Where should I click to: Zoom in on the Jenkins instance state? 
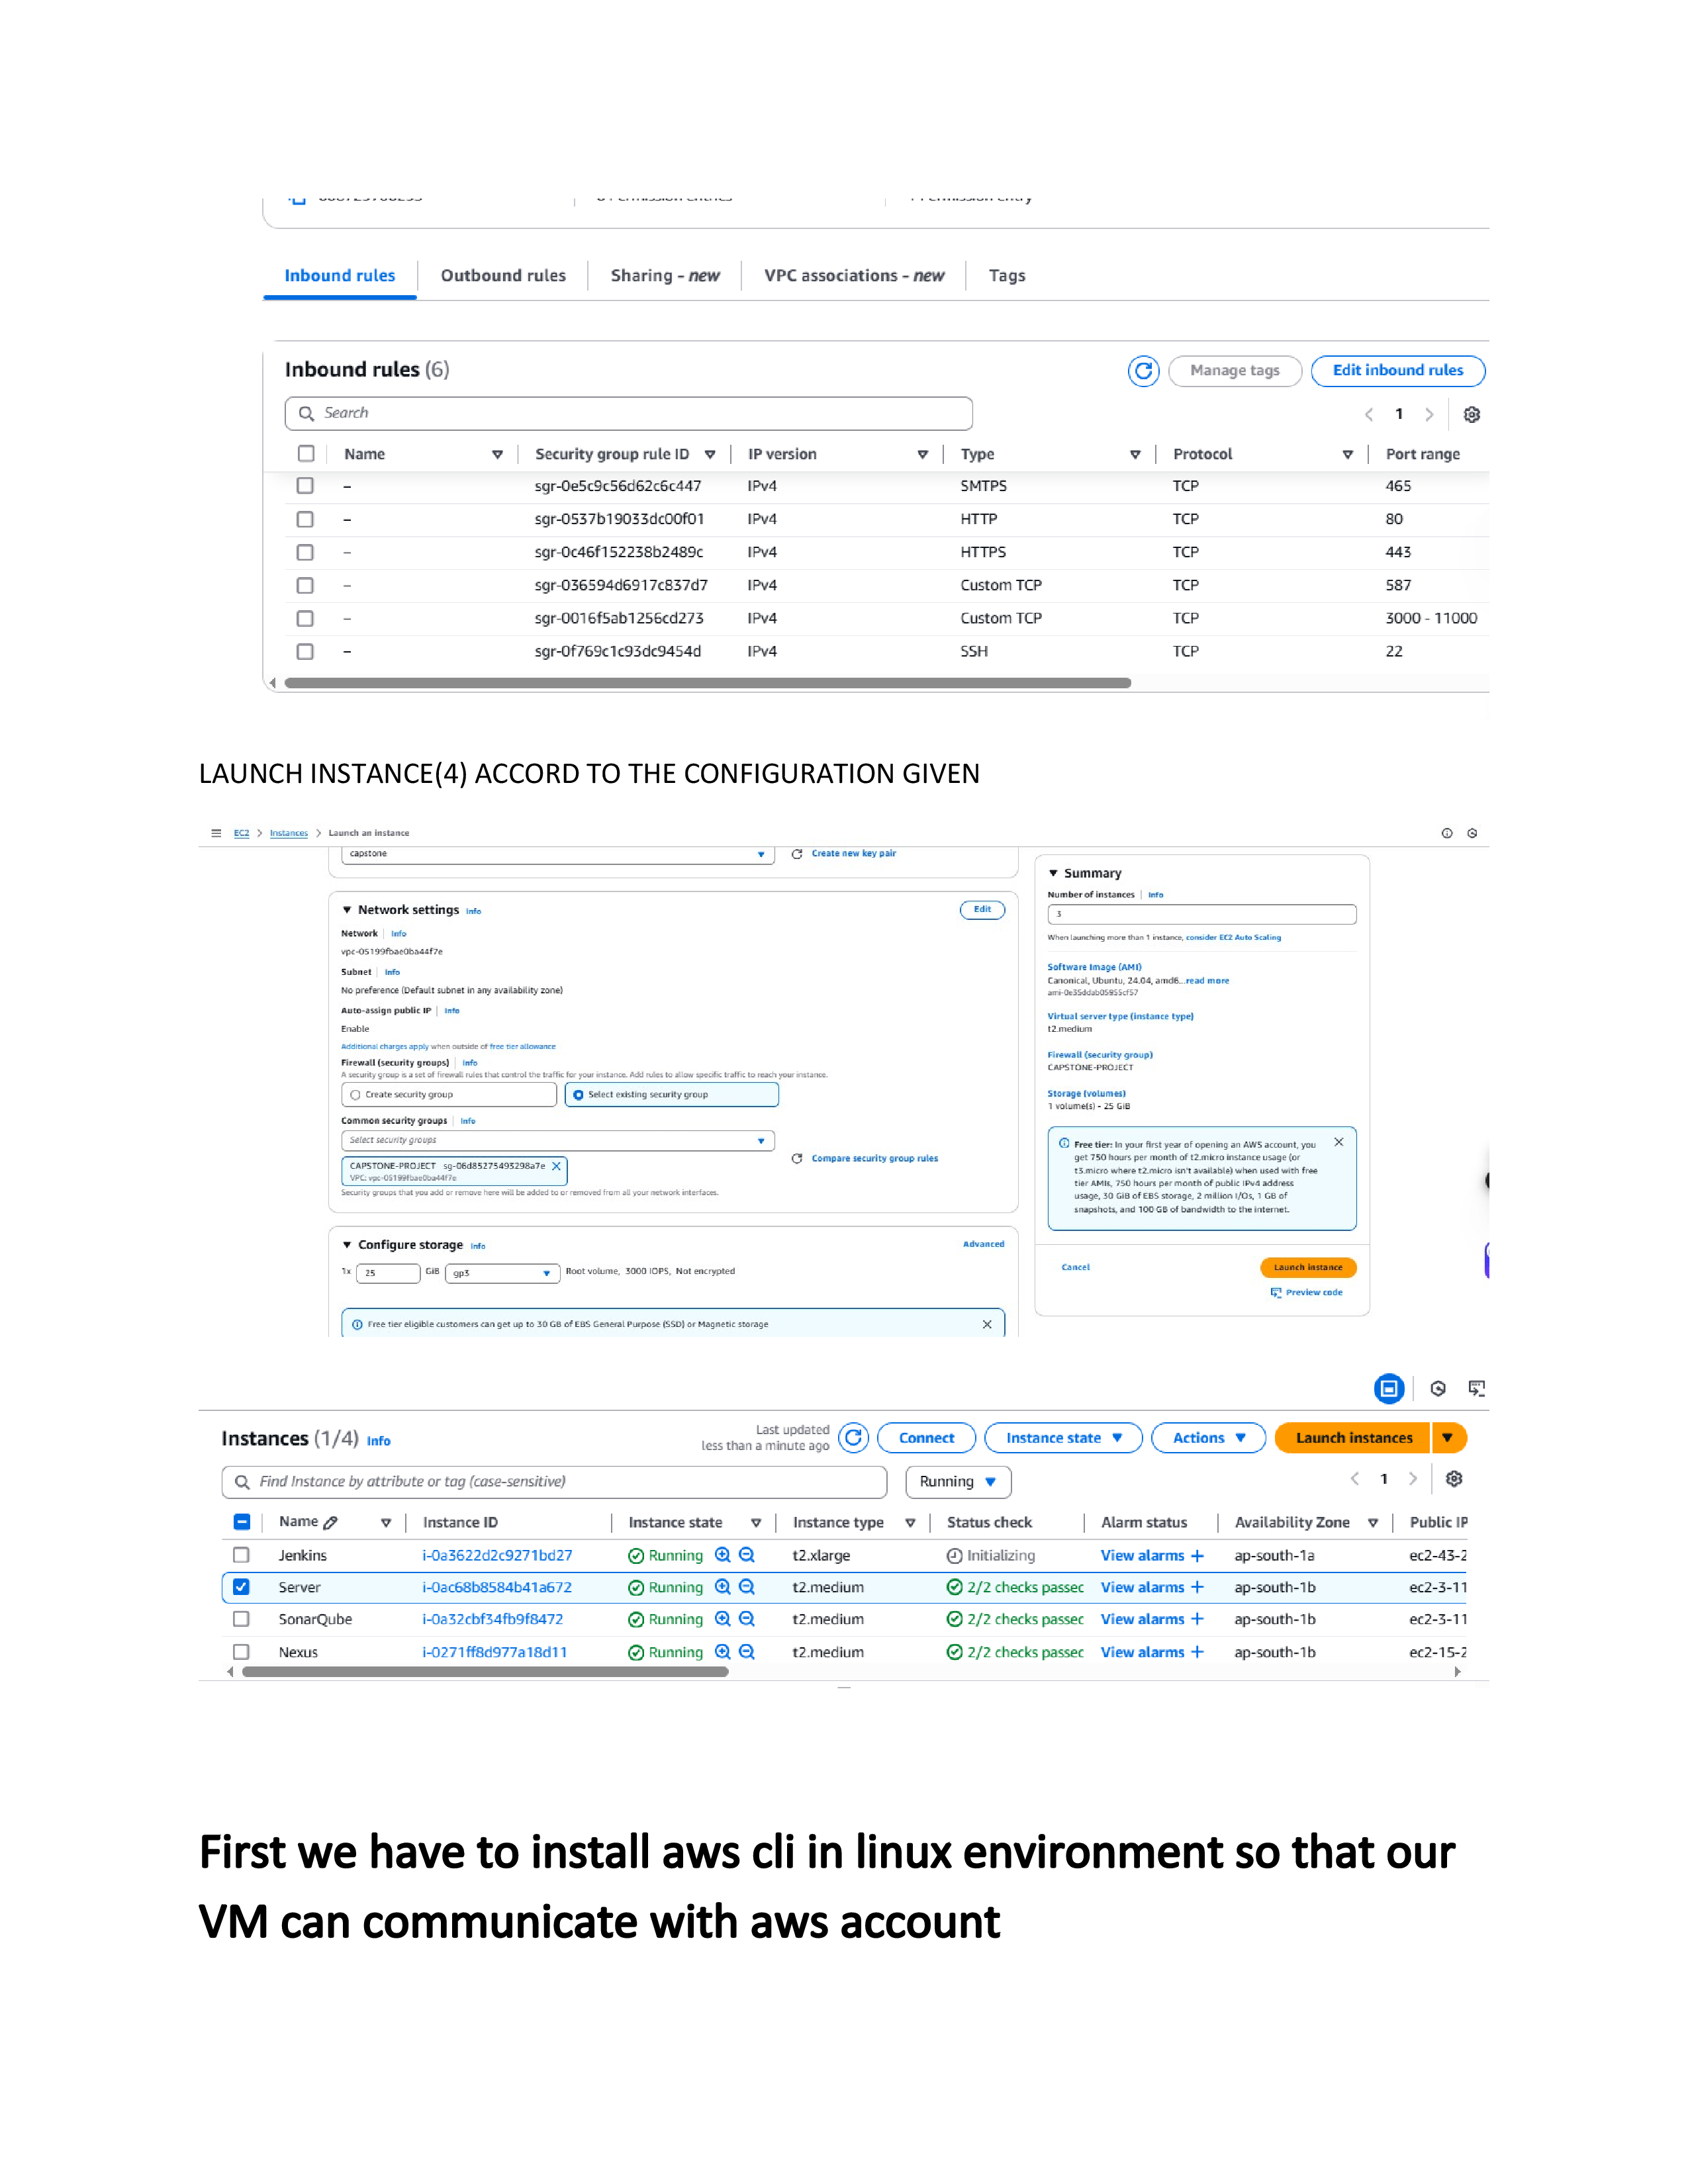click(x=723, y=1556)
